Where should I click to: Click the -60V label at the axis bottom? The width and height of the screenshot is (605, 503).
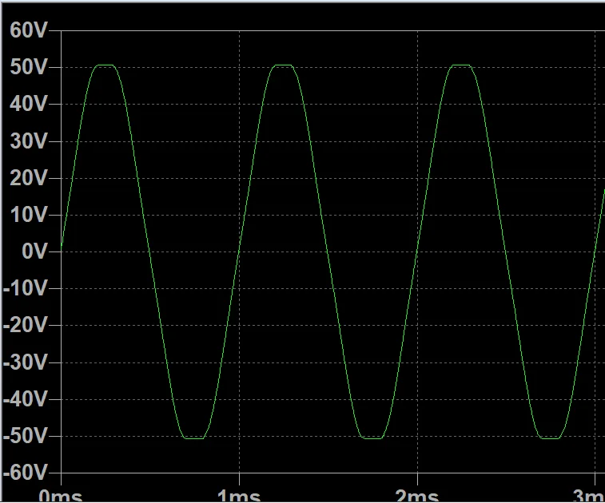coord(26,473)
